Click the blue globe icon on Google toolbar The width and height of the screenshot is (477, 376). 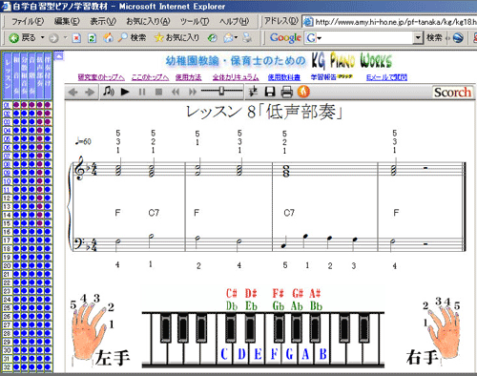pyautogui.click(x=458, y=38)
